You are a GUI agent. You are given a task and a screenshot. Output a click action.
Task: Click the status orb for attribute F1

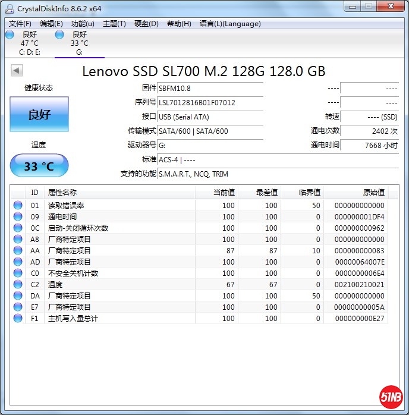click(18, 319)
